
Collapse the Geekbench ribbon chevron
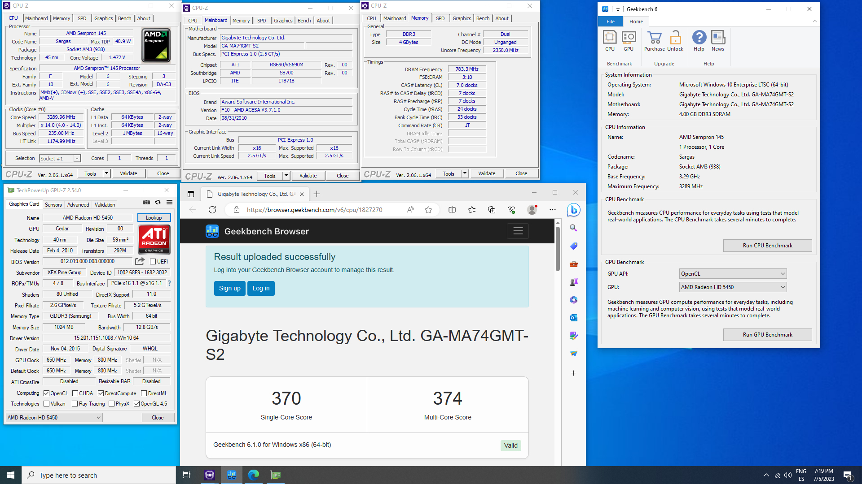click(814, 21)
